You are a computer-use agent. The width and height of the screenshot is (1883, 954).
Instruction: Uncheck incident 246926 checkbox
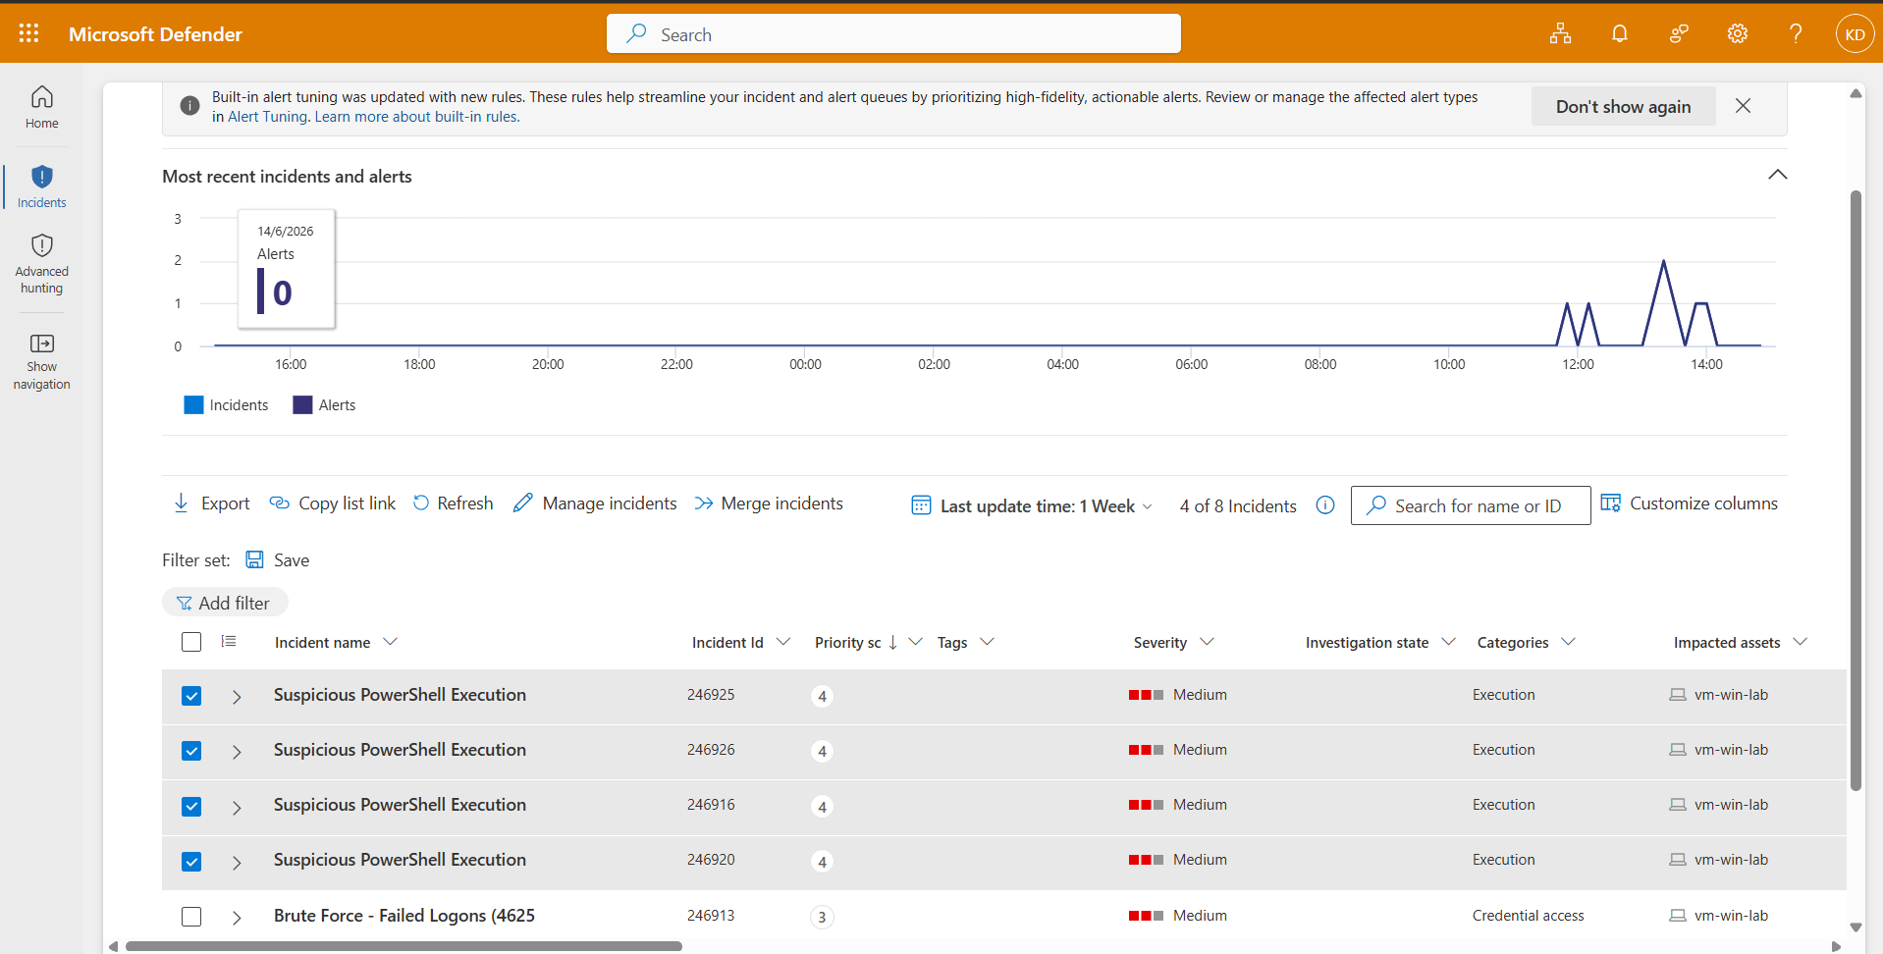(x=191, y=751)
